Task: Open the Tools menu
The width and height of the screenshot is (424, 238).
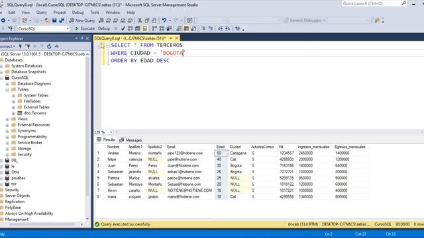Action: tap(95, 13)
